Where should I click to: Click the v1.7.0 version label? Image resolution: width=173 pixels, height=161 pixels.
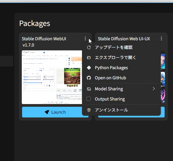28,45
